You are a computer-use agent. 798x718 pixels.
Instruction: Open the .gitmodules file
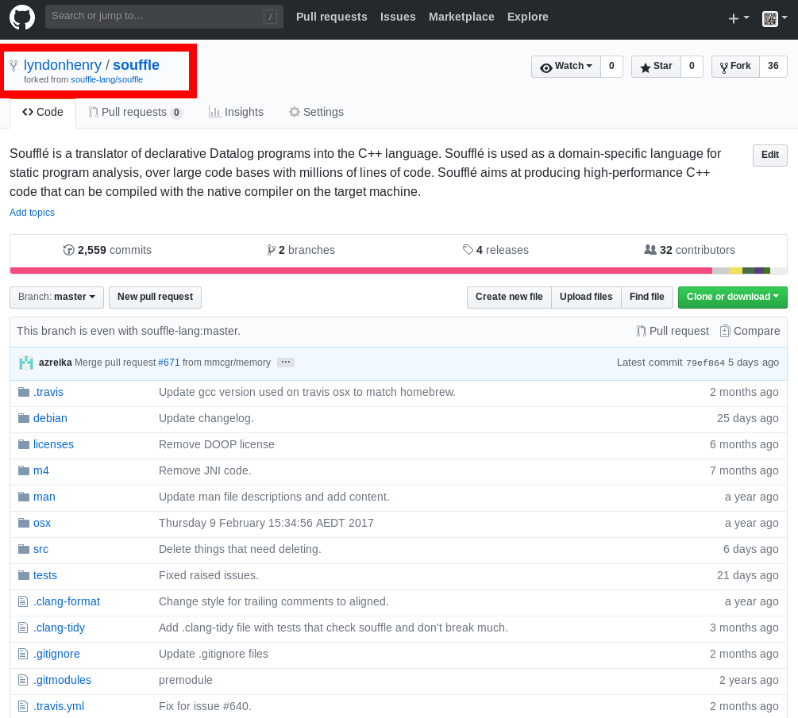[x=62, y=680]
